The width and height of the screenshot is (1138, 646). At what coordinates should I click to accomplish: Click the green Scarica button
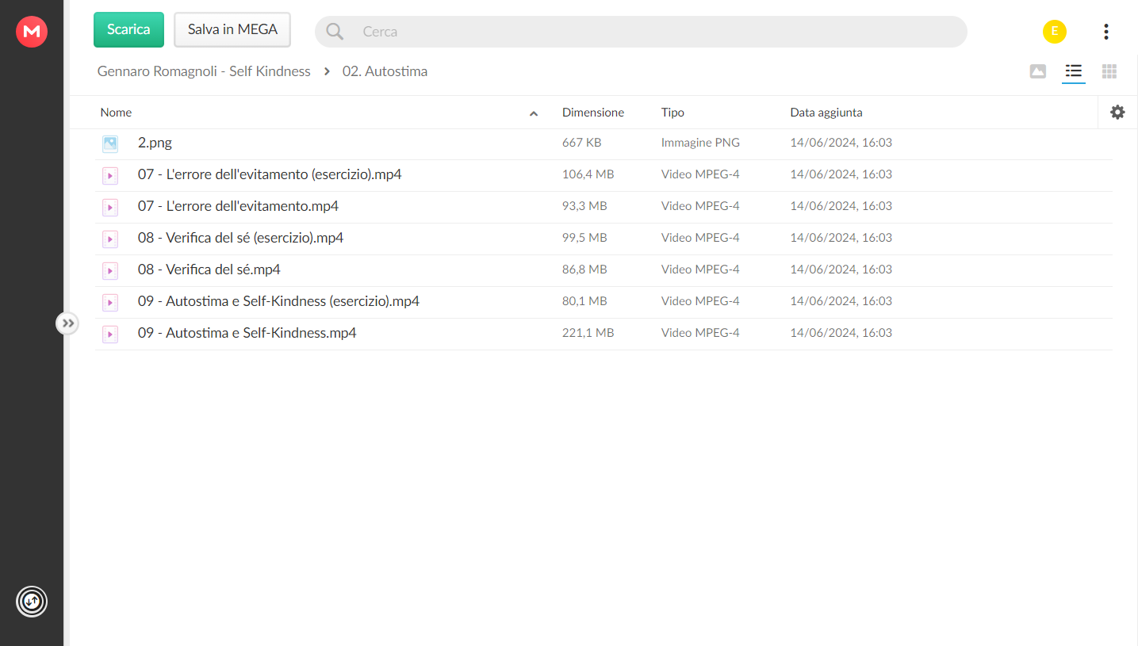pyautogui.click(x=128, y=29)
